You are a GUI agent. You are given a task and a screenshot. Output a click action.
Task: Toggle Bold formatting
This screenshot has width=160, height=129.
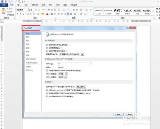(x=18, y=14)
